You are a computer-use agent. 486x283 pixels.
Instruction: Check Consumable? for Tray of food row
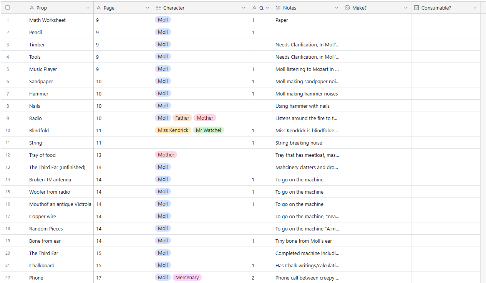(446, 155)
